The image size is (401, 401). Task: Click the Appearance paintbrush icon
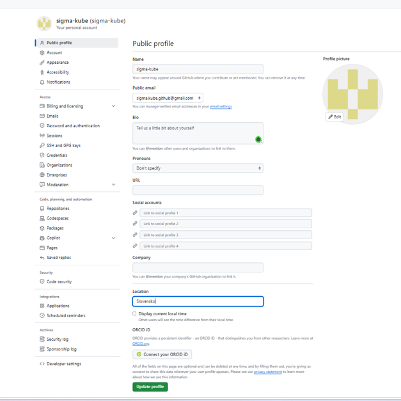pyautogui.click(x=42, y=63)
